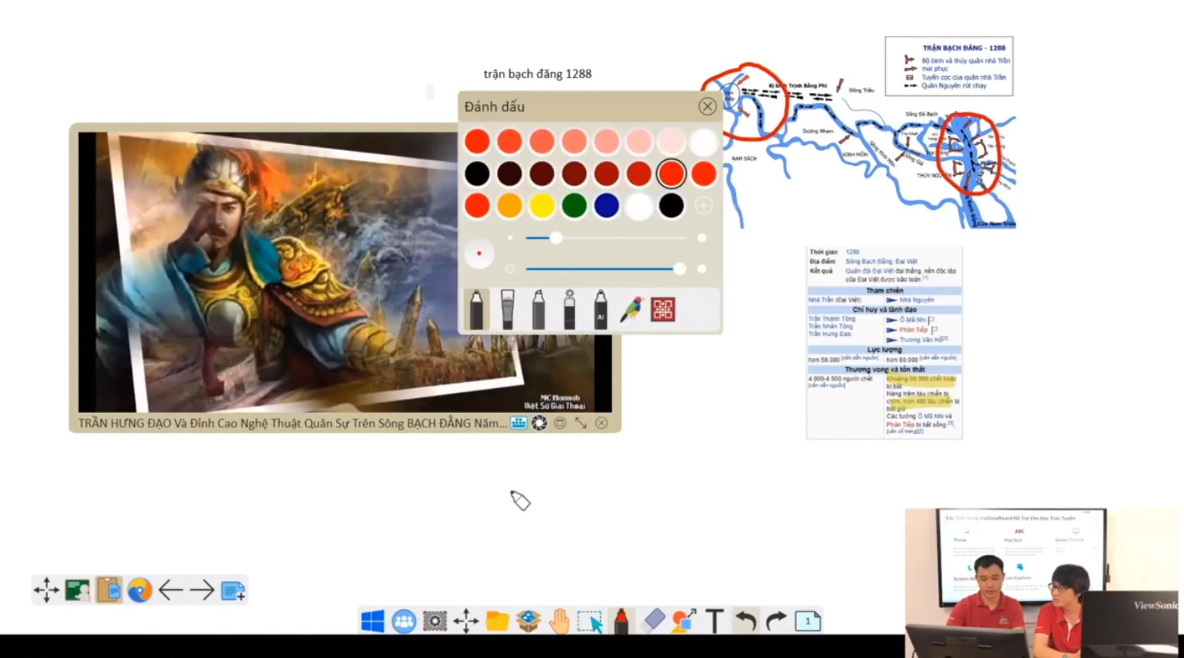Image resolution: width=1184 pixels, height=658 pixels.
Task: Pick the blue color swatch
Action: click(606, 205)
